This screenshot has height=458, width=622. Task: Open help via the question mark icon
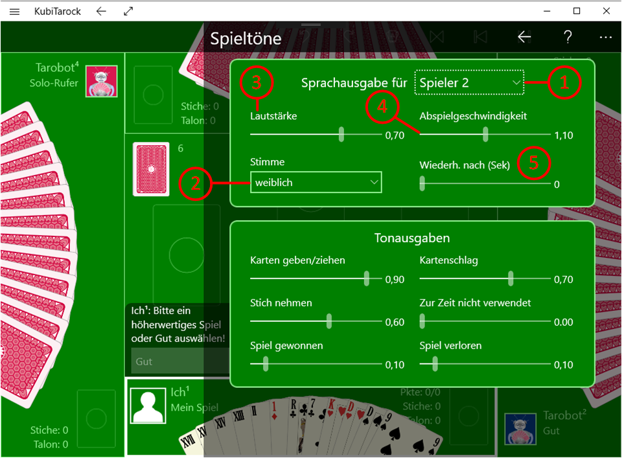pyautogui.click(x=568, y=38)
